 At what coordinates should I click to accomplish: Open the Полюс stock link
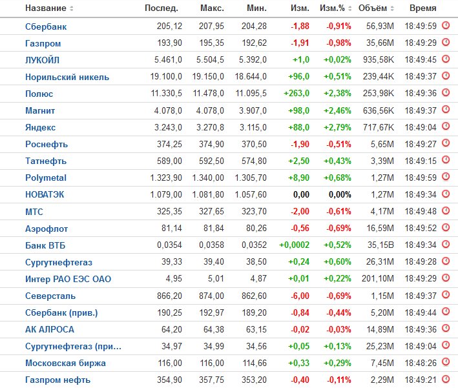(x=39, y=94)
